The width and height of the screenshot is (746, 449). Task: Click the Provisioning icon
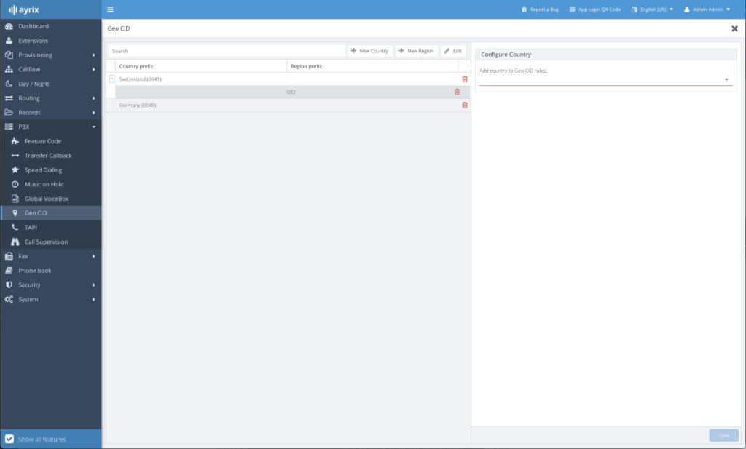[9, 55]
